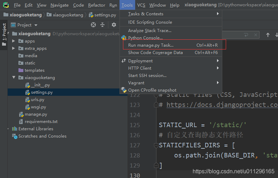Click the locate/scroll-from-source crosshair icon

point(93,25)
